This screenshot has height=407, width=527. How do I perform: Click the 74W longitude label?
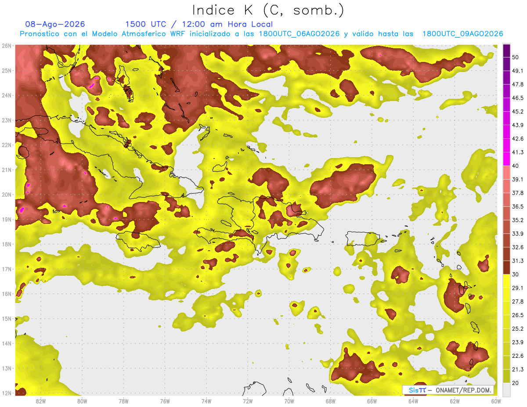pos(206,401)
